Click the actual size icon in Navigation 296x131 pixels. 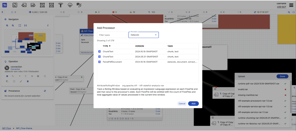(x=25, y=25)
